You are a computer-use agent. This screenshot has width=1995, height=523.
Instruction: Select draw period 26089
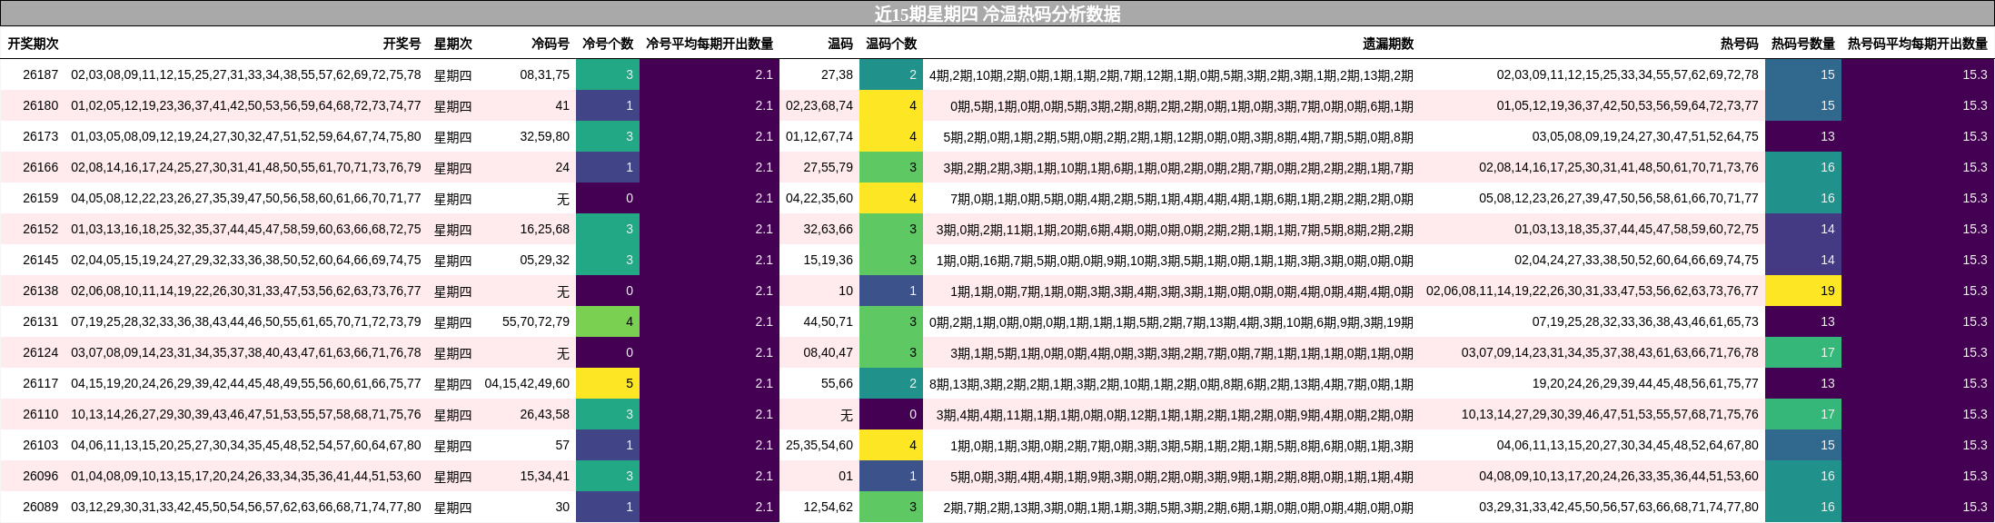40,507
